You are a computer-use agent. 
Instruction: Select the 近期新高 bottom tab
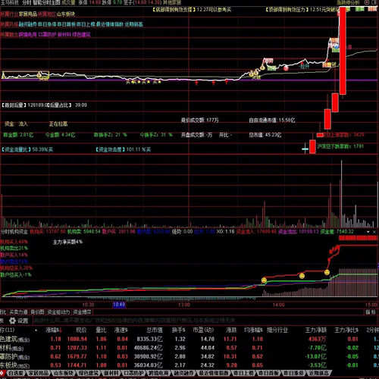[x=318, y=373]
